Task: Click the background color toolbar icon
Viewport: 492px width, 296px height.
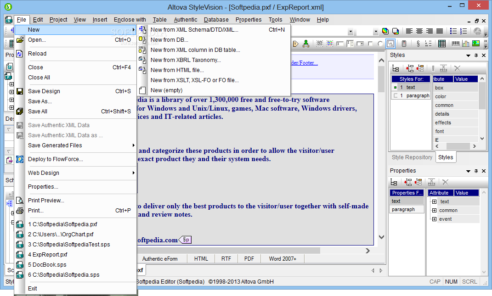Action: 396,31
